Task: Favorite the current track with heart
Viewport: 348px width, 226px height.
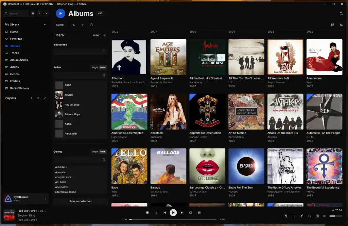Action: click(x=309, y=216)
